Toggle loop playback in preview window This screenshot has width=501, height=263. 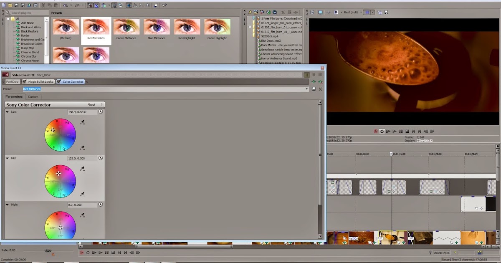[382, 131]
